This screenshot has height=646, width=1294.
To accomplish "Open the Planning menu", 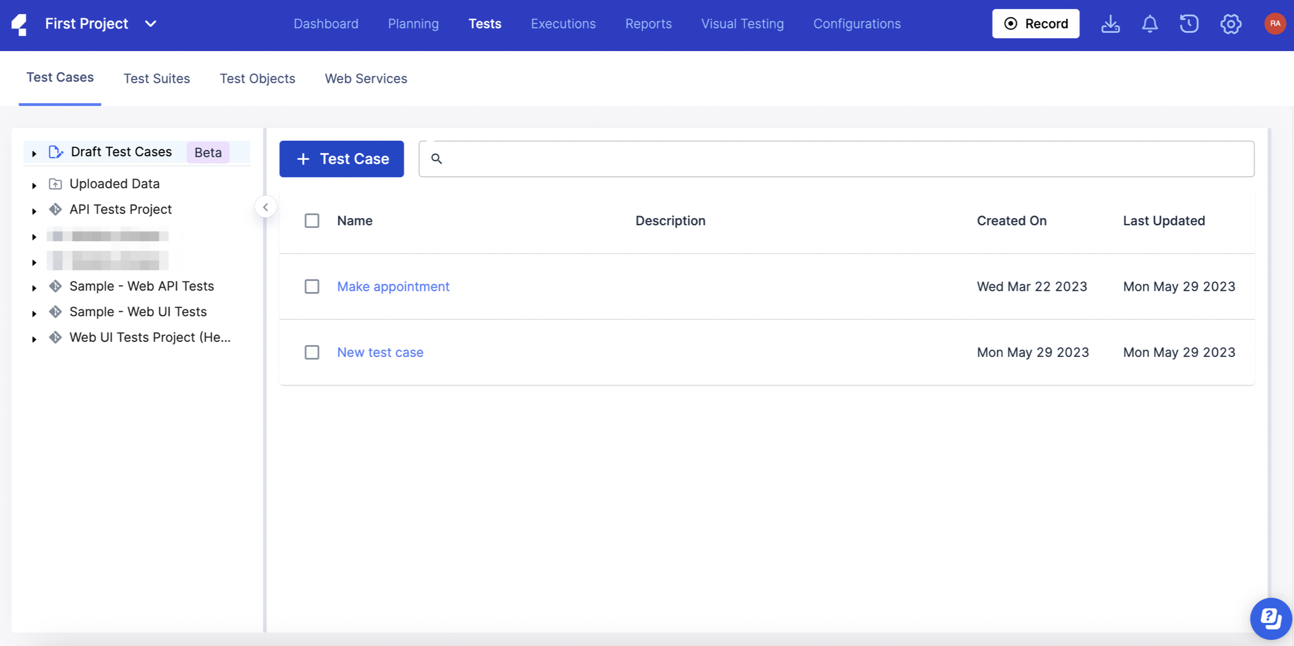I will pos(413,24).
